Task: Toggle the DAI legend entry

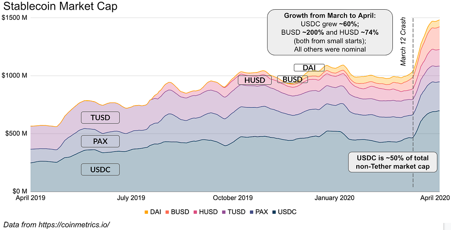Action: pos(152,212)
